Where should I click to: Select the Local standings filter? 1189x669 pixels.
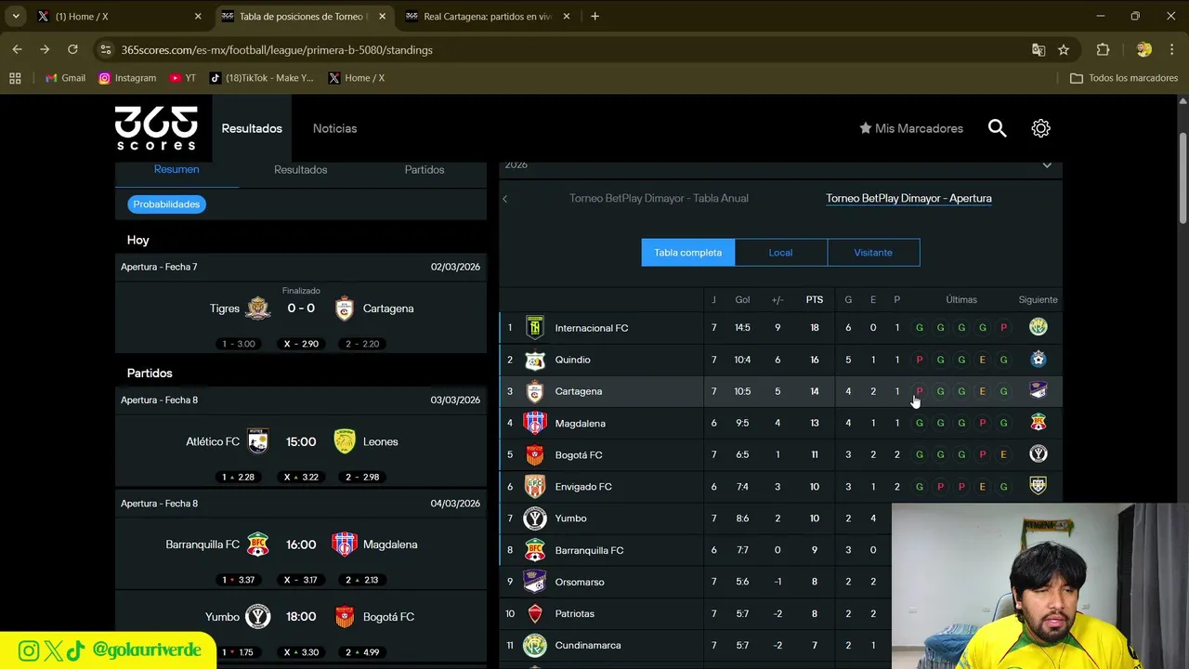(780, 253)
